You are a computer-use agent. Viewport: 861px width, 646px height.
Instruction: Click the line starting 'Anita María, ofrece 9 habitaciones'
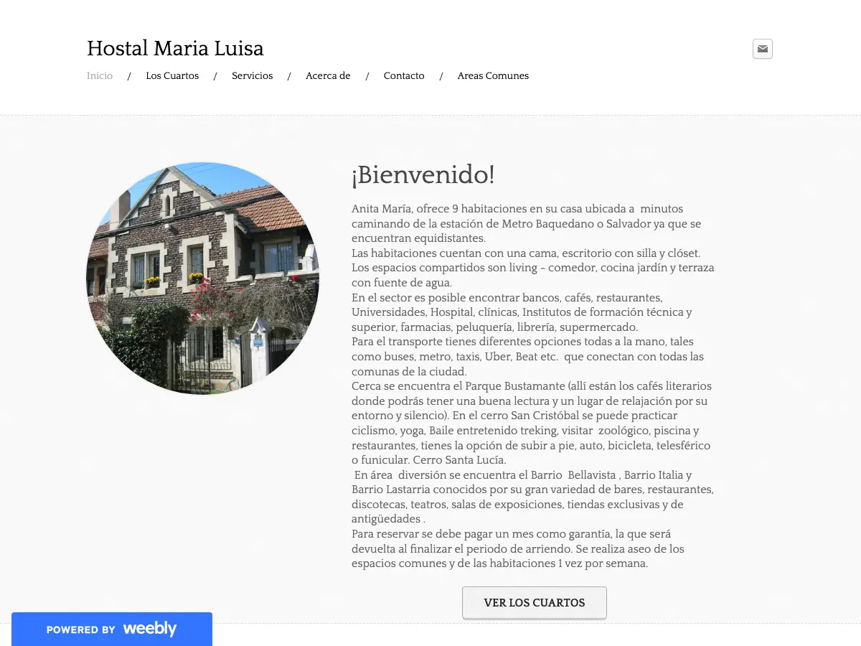point(517,209)
